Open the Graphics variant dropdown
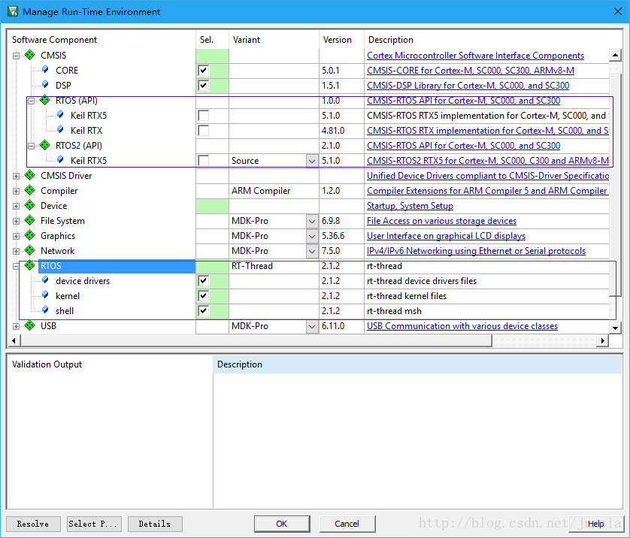630x538 pixels. click(x=312, y=236)
